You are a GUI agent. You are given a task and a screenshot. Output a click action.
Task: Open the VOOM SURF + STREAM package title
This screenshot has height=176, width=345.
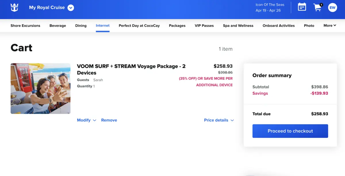(x=131, y=69)
